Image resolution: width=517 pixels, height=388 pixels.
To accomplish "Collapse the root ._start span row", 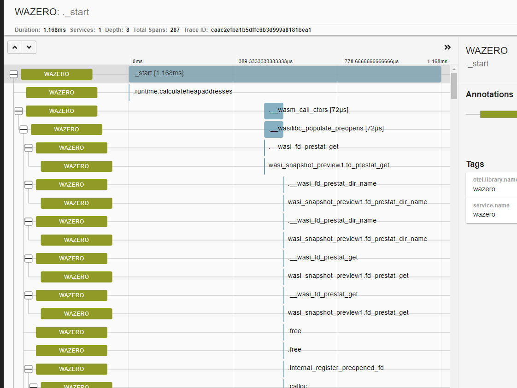I will pos(13,74).
